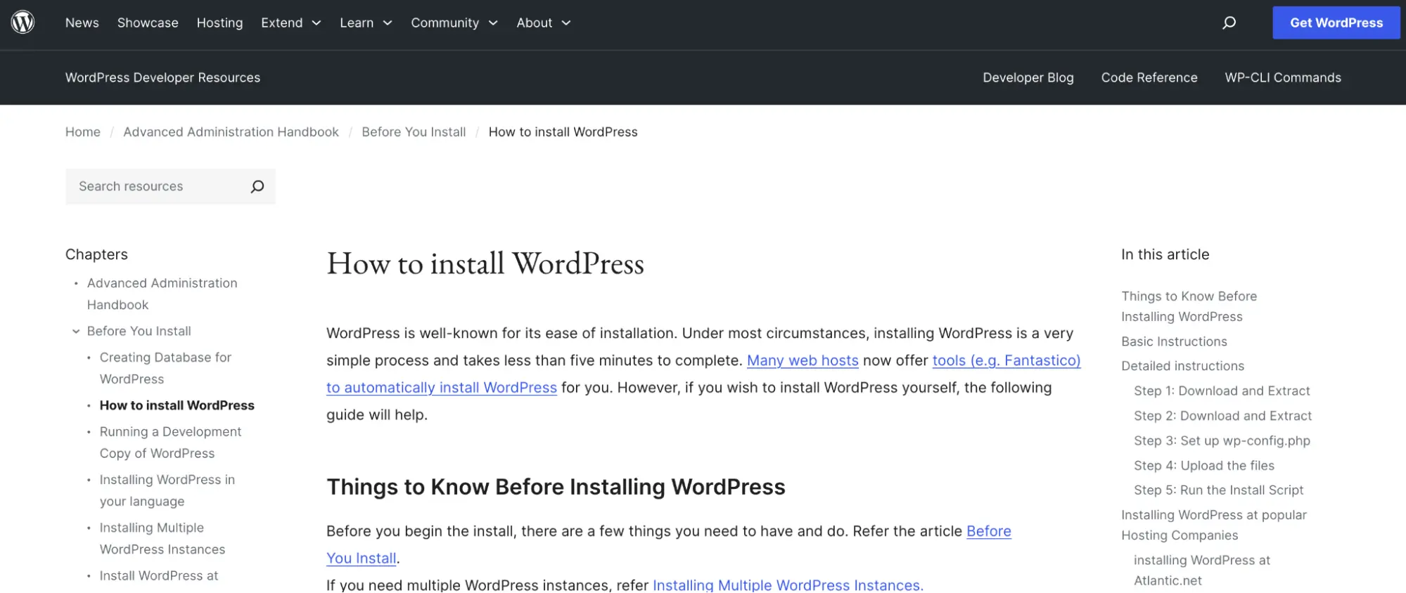Select How to install WordPress chapter
The width and height of the screenshot is (1406, 593).
(x=177, y=405)
